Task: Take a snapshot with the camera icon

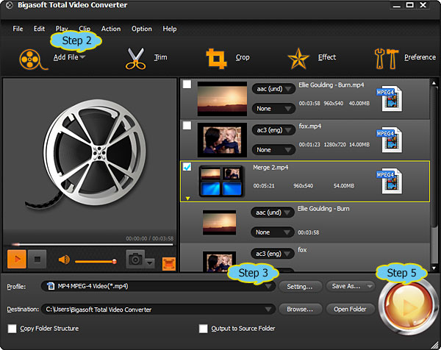Action: coord(135,259)
